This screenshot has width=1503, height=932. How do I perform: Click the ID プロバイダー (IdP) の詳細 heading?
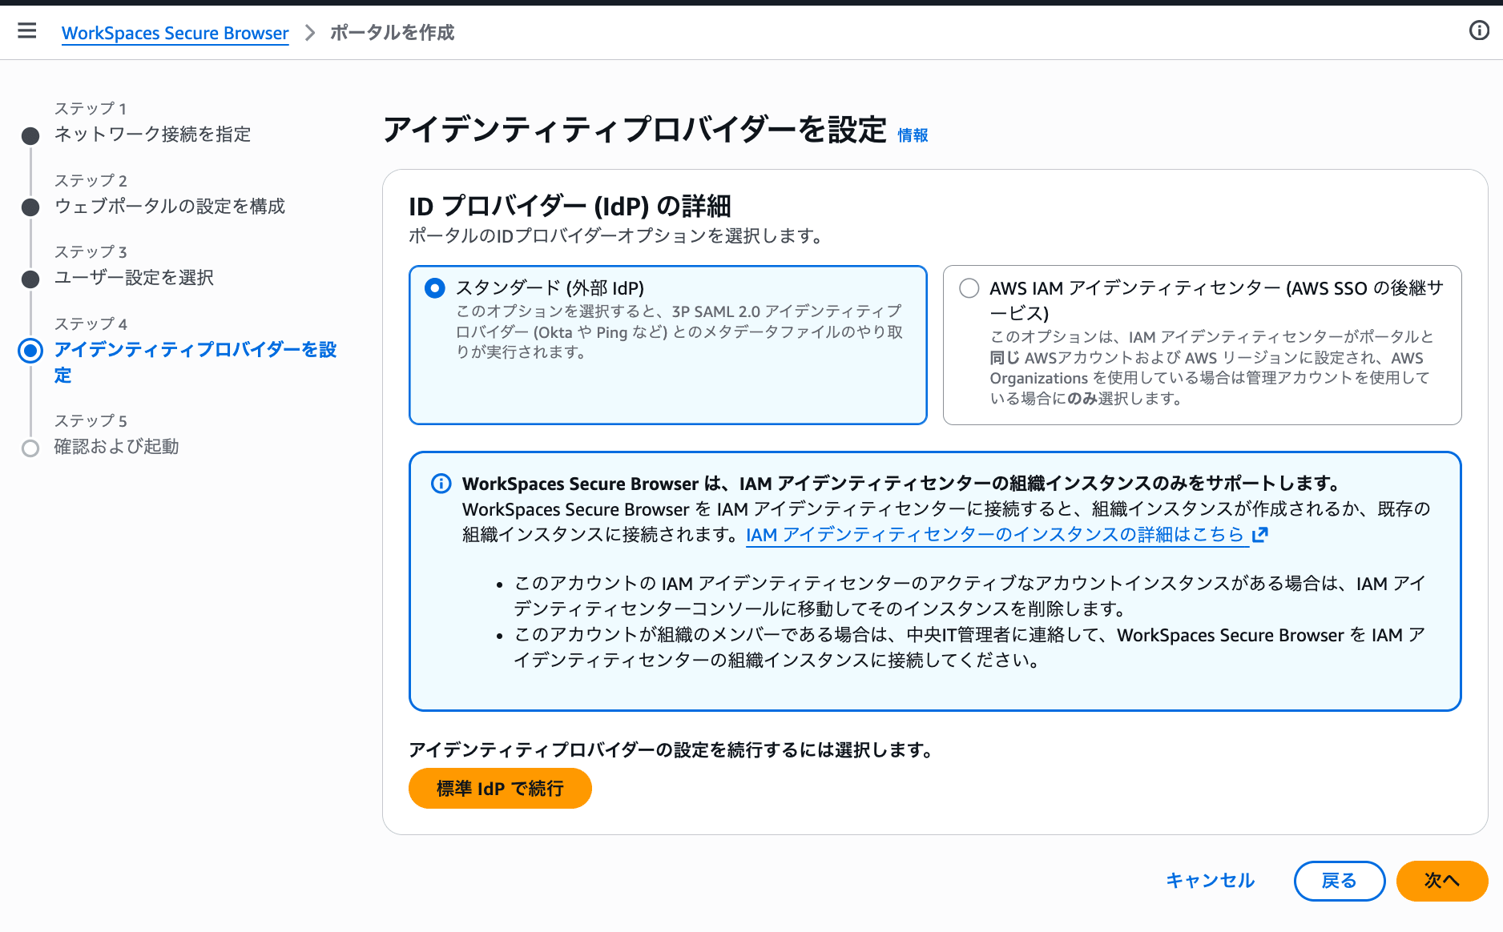(x=570, y=207)
